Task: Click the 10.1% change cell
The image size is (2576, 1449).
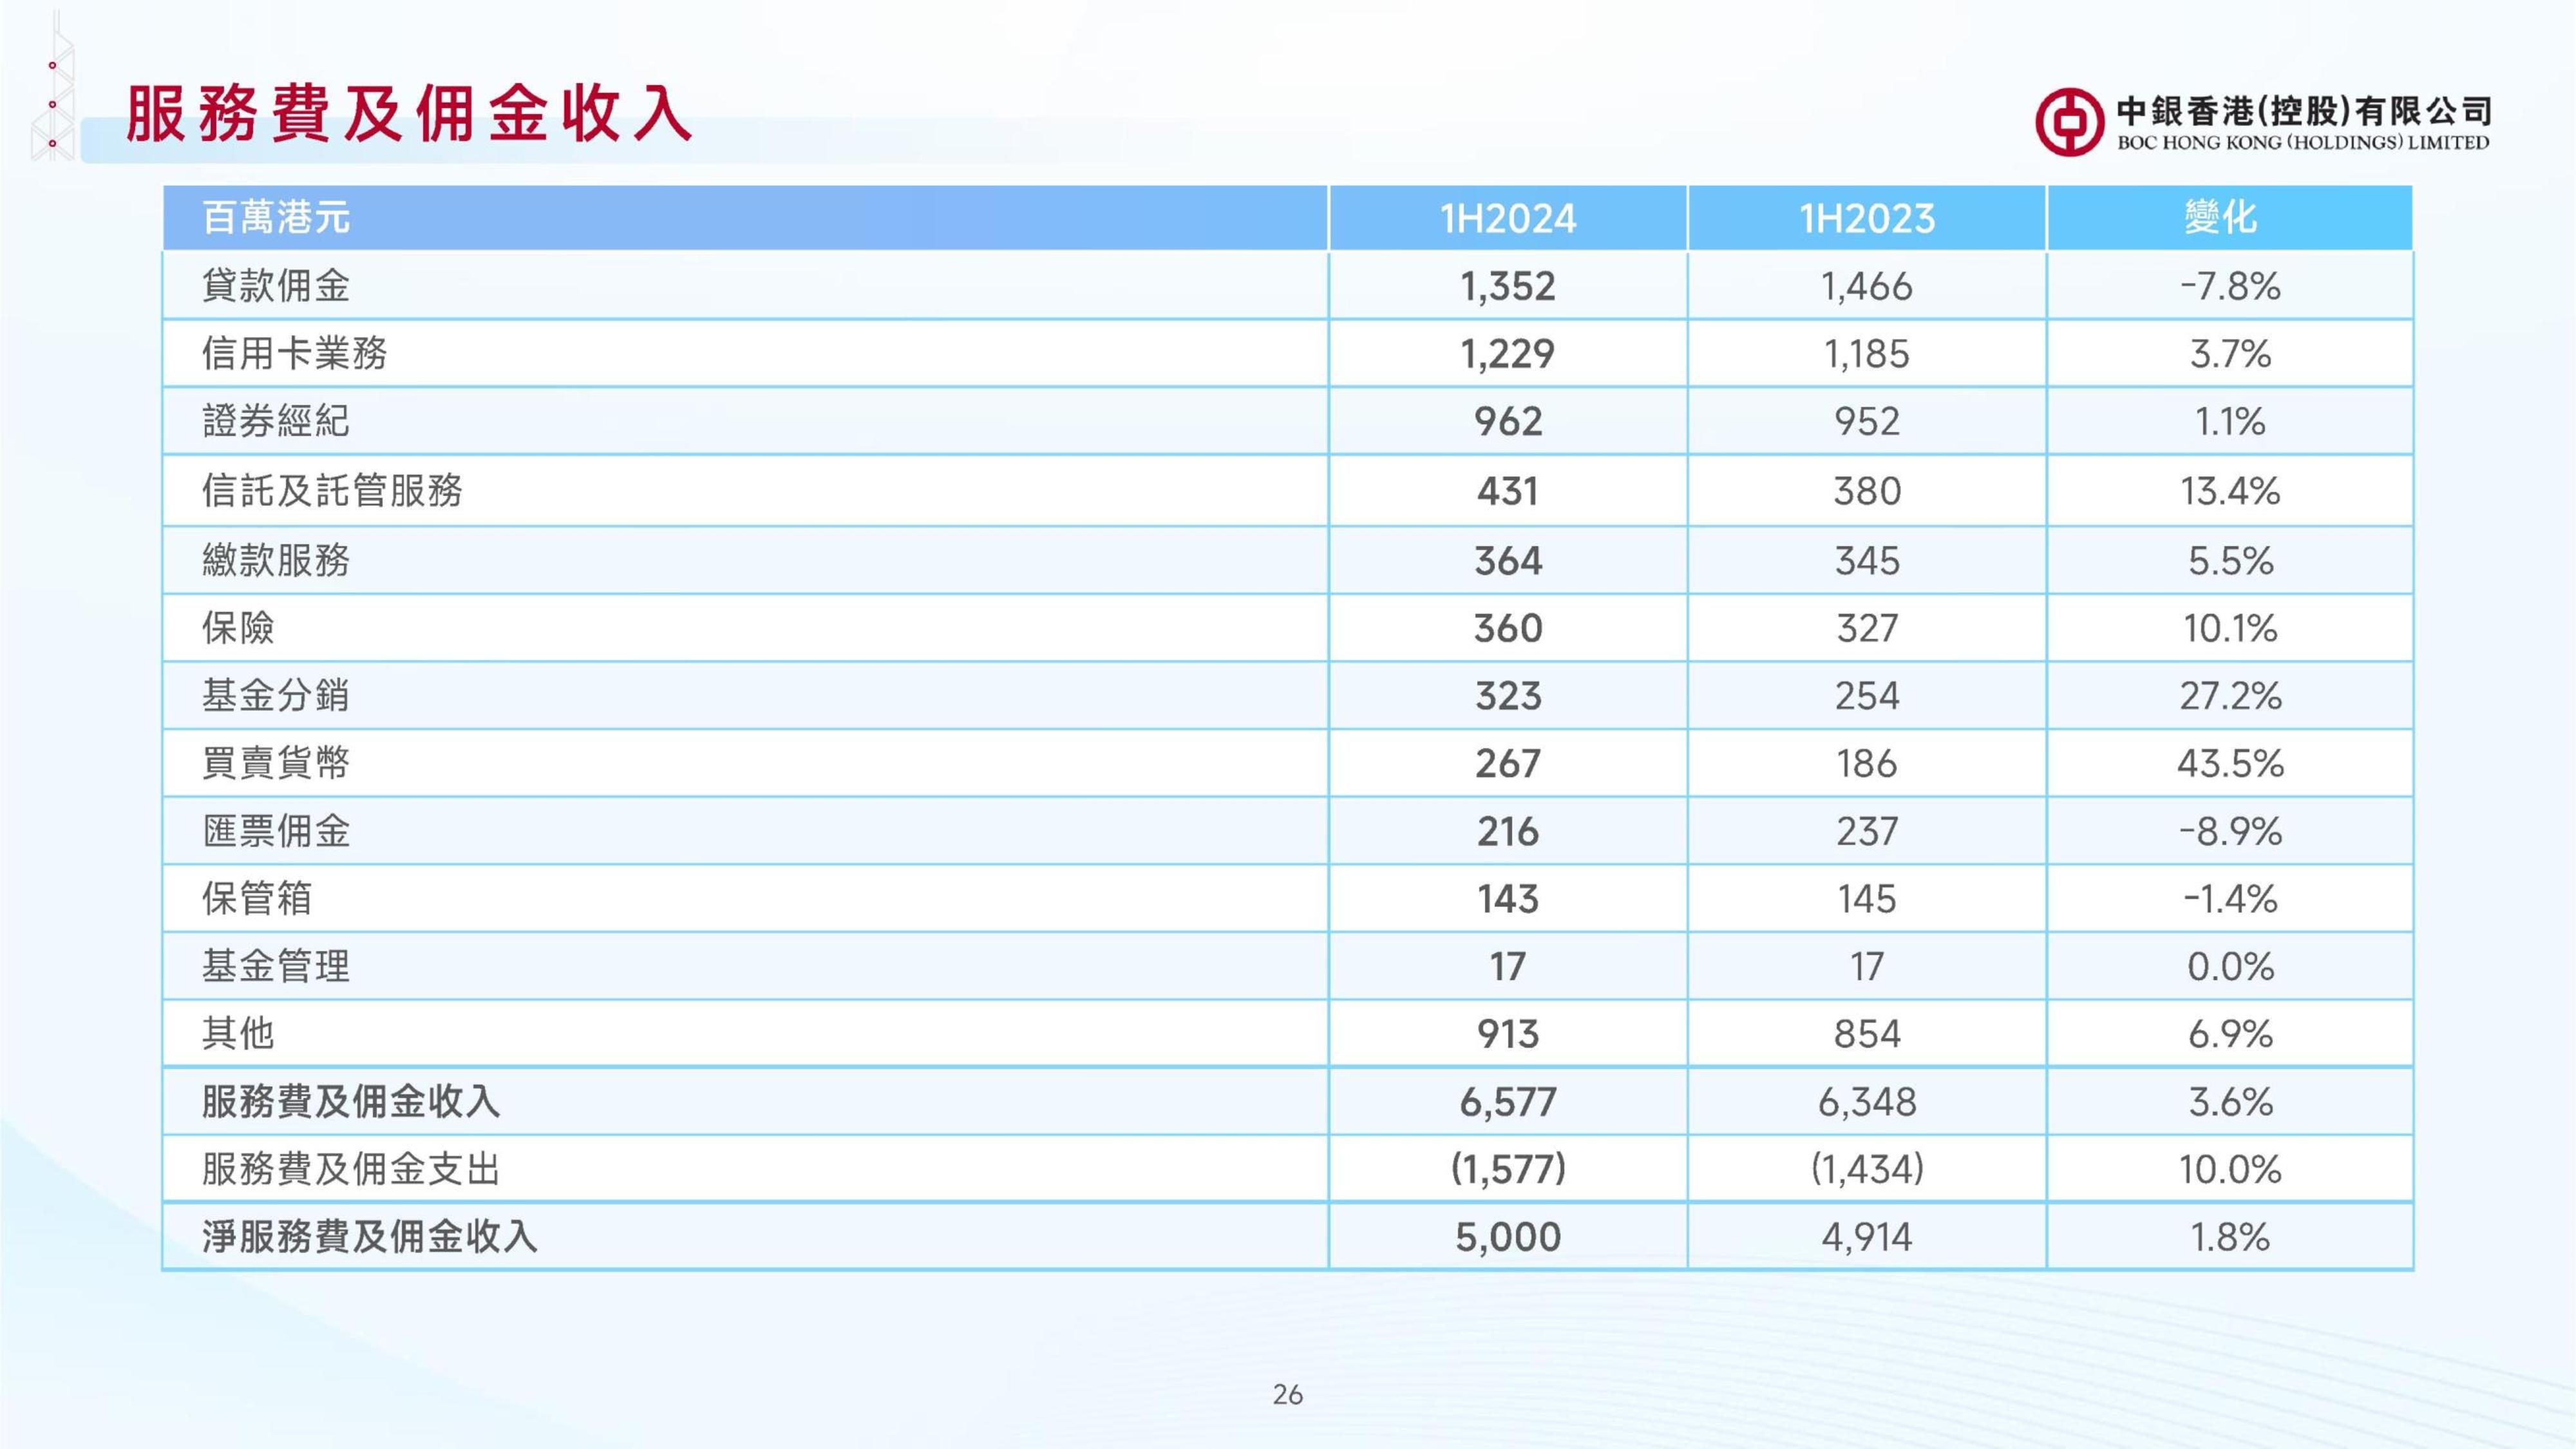Action: (2230, 628)
